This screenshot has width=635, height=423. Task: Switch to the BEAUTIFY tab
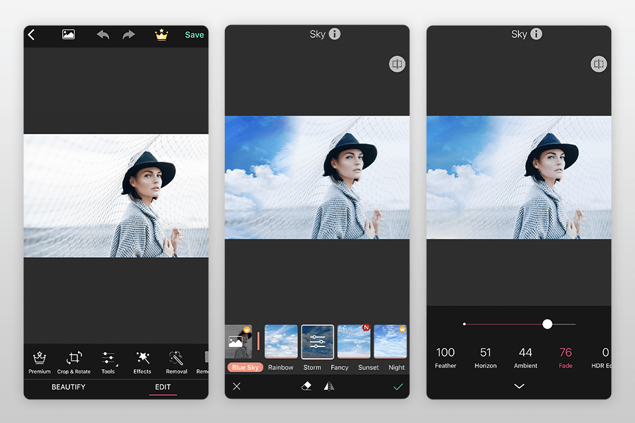pos(68,387)
